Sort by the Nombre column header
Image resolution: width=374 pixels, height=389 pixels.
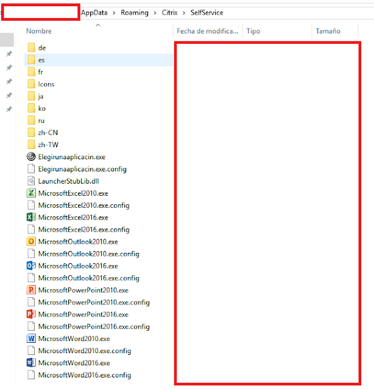[x=39, y=31]
